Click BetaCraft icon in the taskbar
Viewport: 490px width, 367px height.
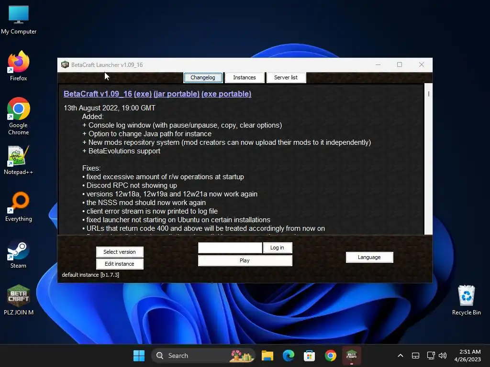pyautogui.click(x=352, y=356)
